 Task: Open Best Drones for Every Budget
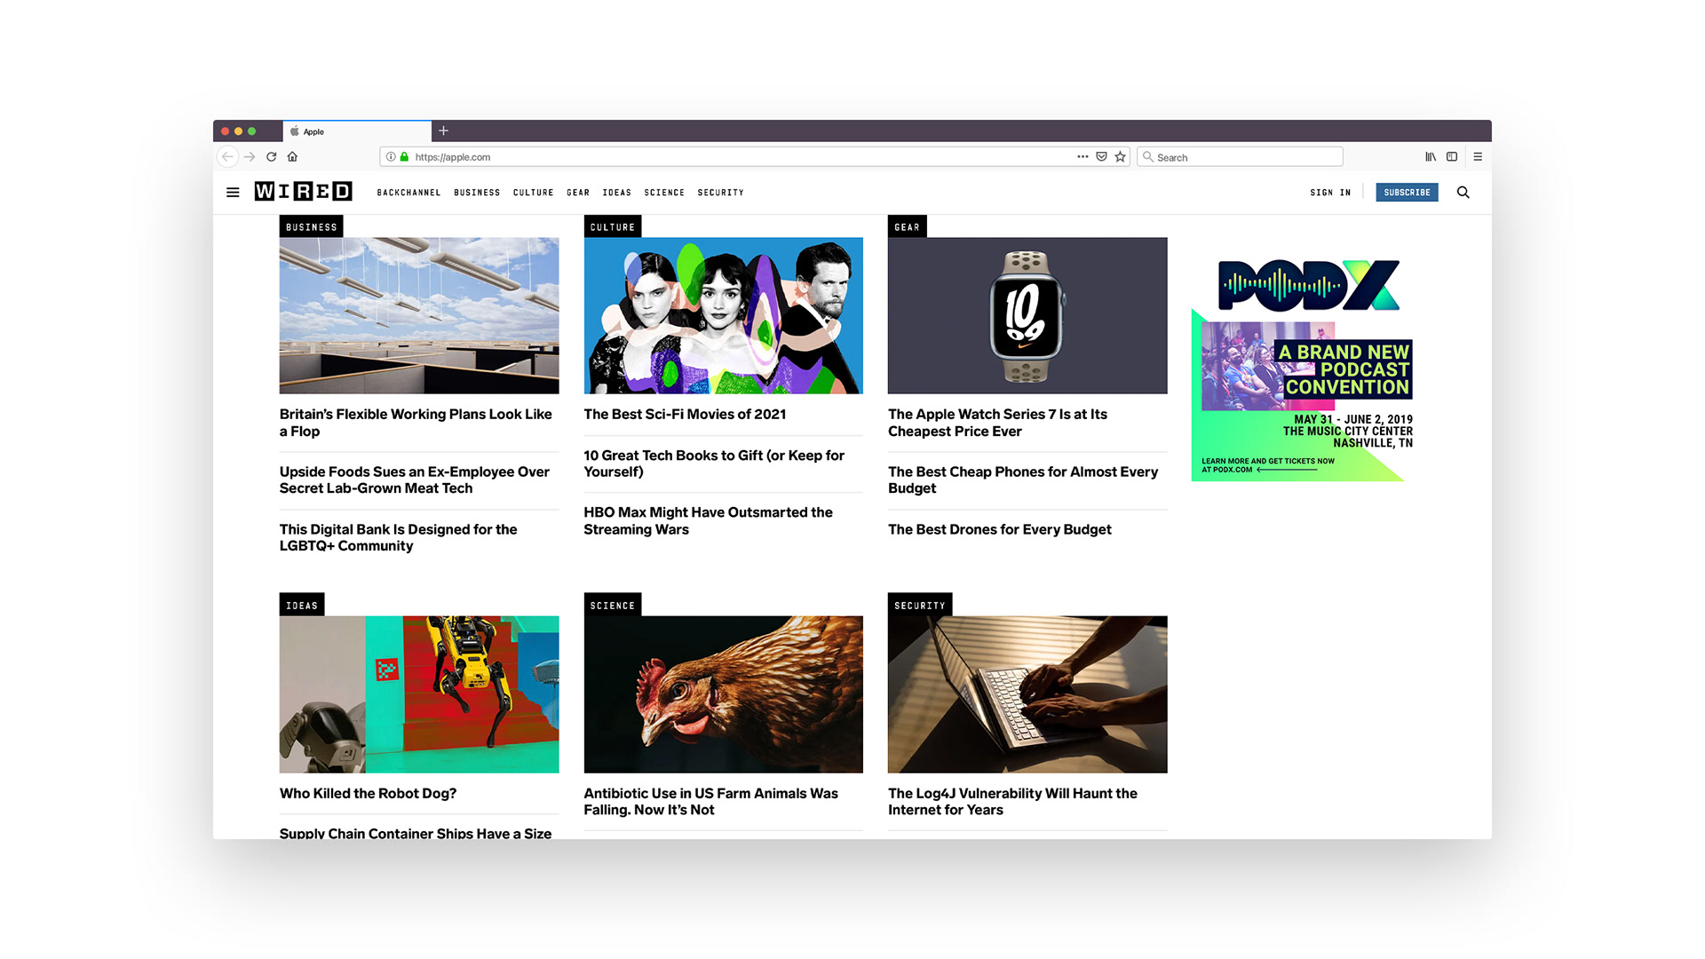pos(999,529)
